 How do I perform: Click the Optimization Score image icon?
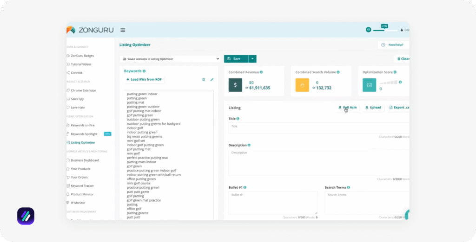pos(369,85)
